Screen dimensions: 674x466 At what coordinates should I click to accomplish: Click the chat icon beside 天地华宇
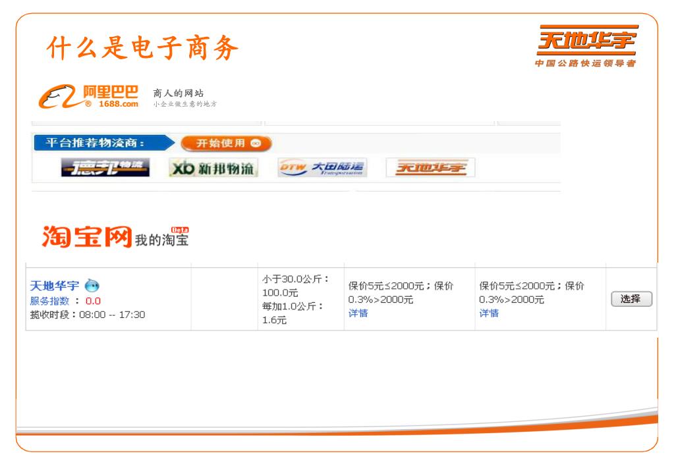[x=92, y=285]
